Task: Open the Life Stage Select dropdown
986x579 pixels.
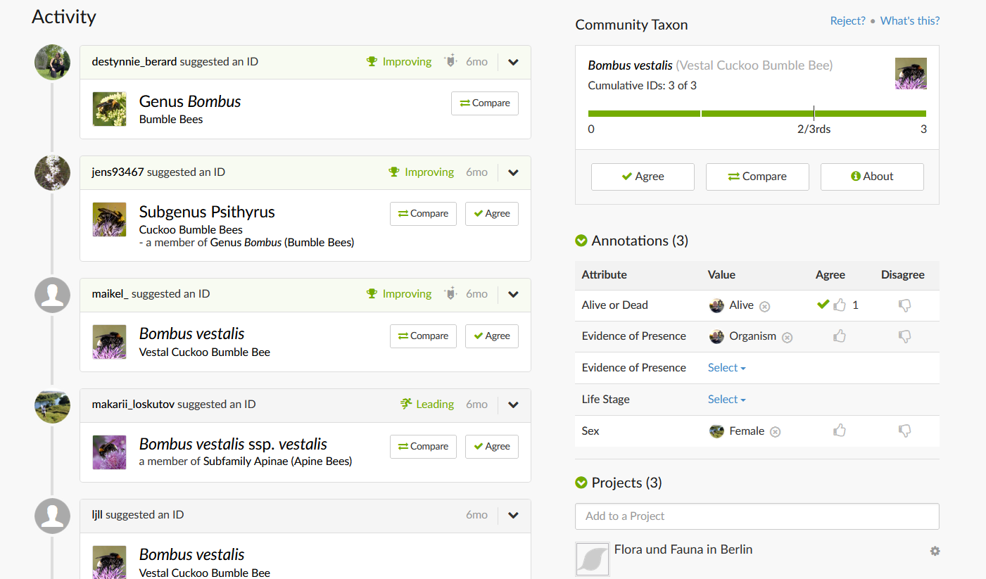Action: (x=726, y=399)
